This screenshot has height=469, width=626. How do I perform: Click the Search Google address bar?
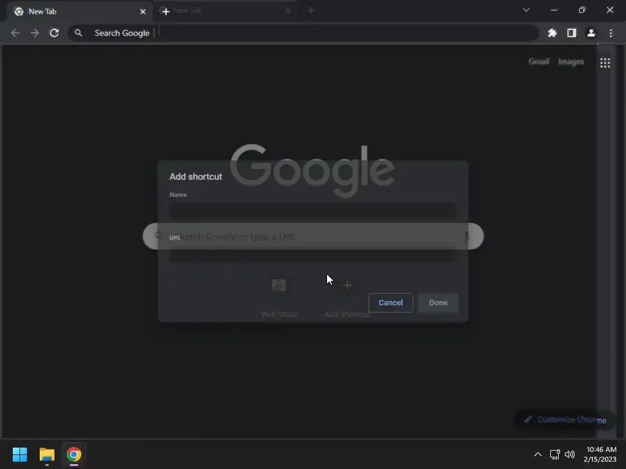point(303,33)
